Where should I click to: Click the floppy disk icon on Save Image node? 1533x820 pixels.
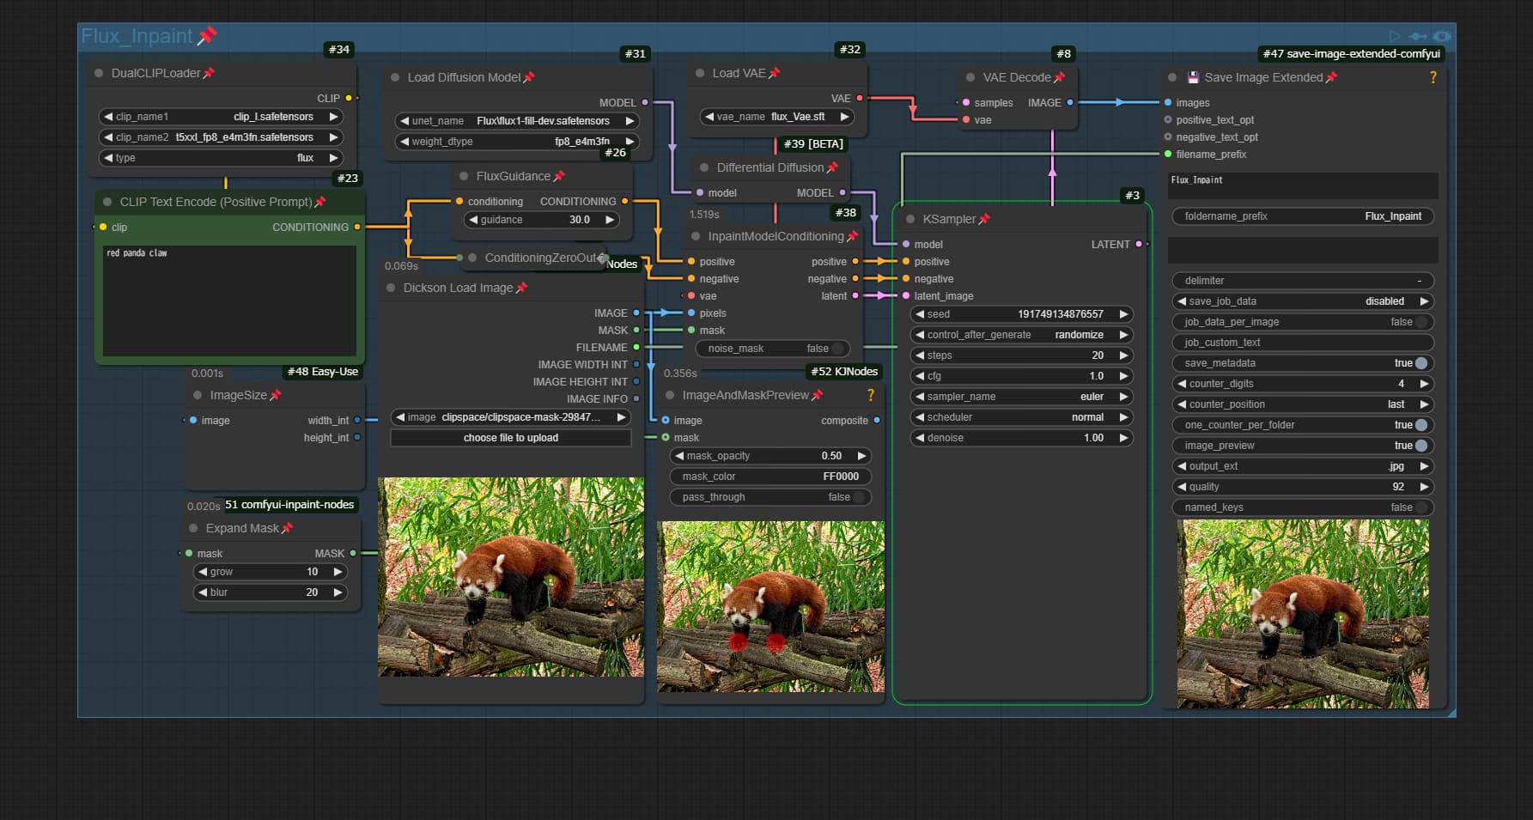pyautogui.click(x=1192, y=77)
